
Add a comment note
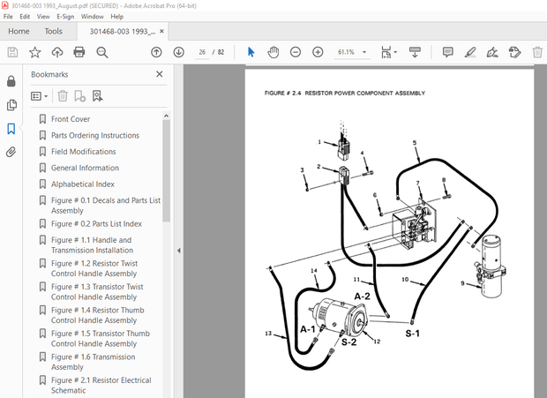click(x=447, y=52)
